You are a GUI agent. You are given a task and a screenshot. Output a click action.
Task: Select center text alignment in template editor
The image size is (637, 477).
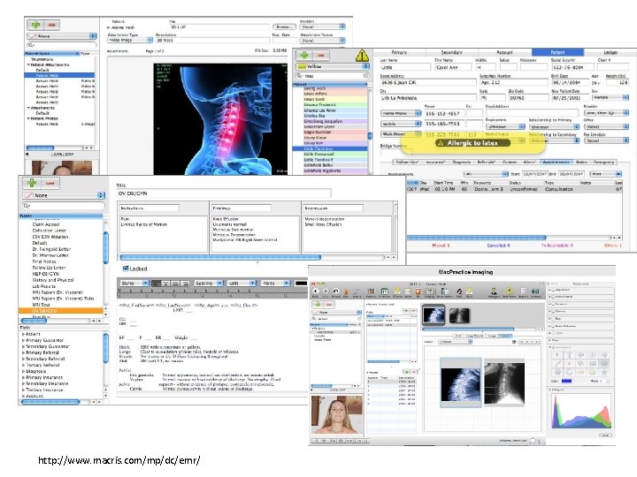165,284
